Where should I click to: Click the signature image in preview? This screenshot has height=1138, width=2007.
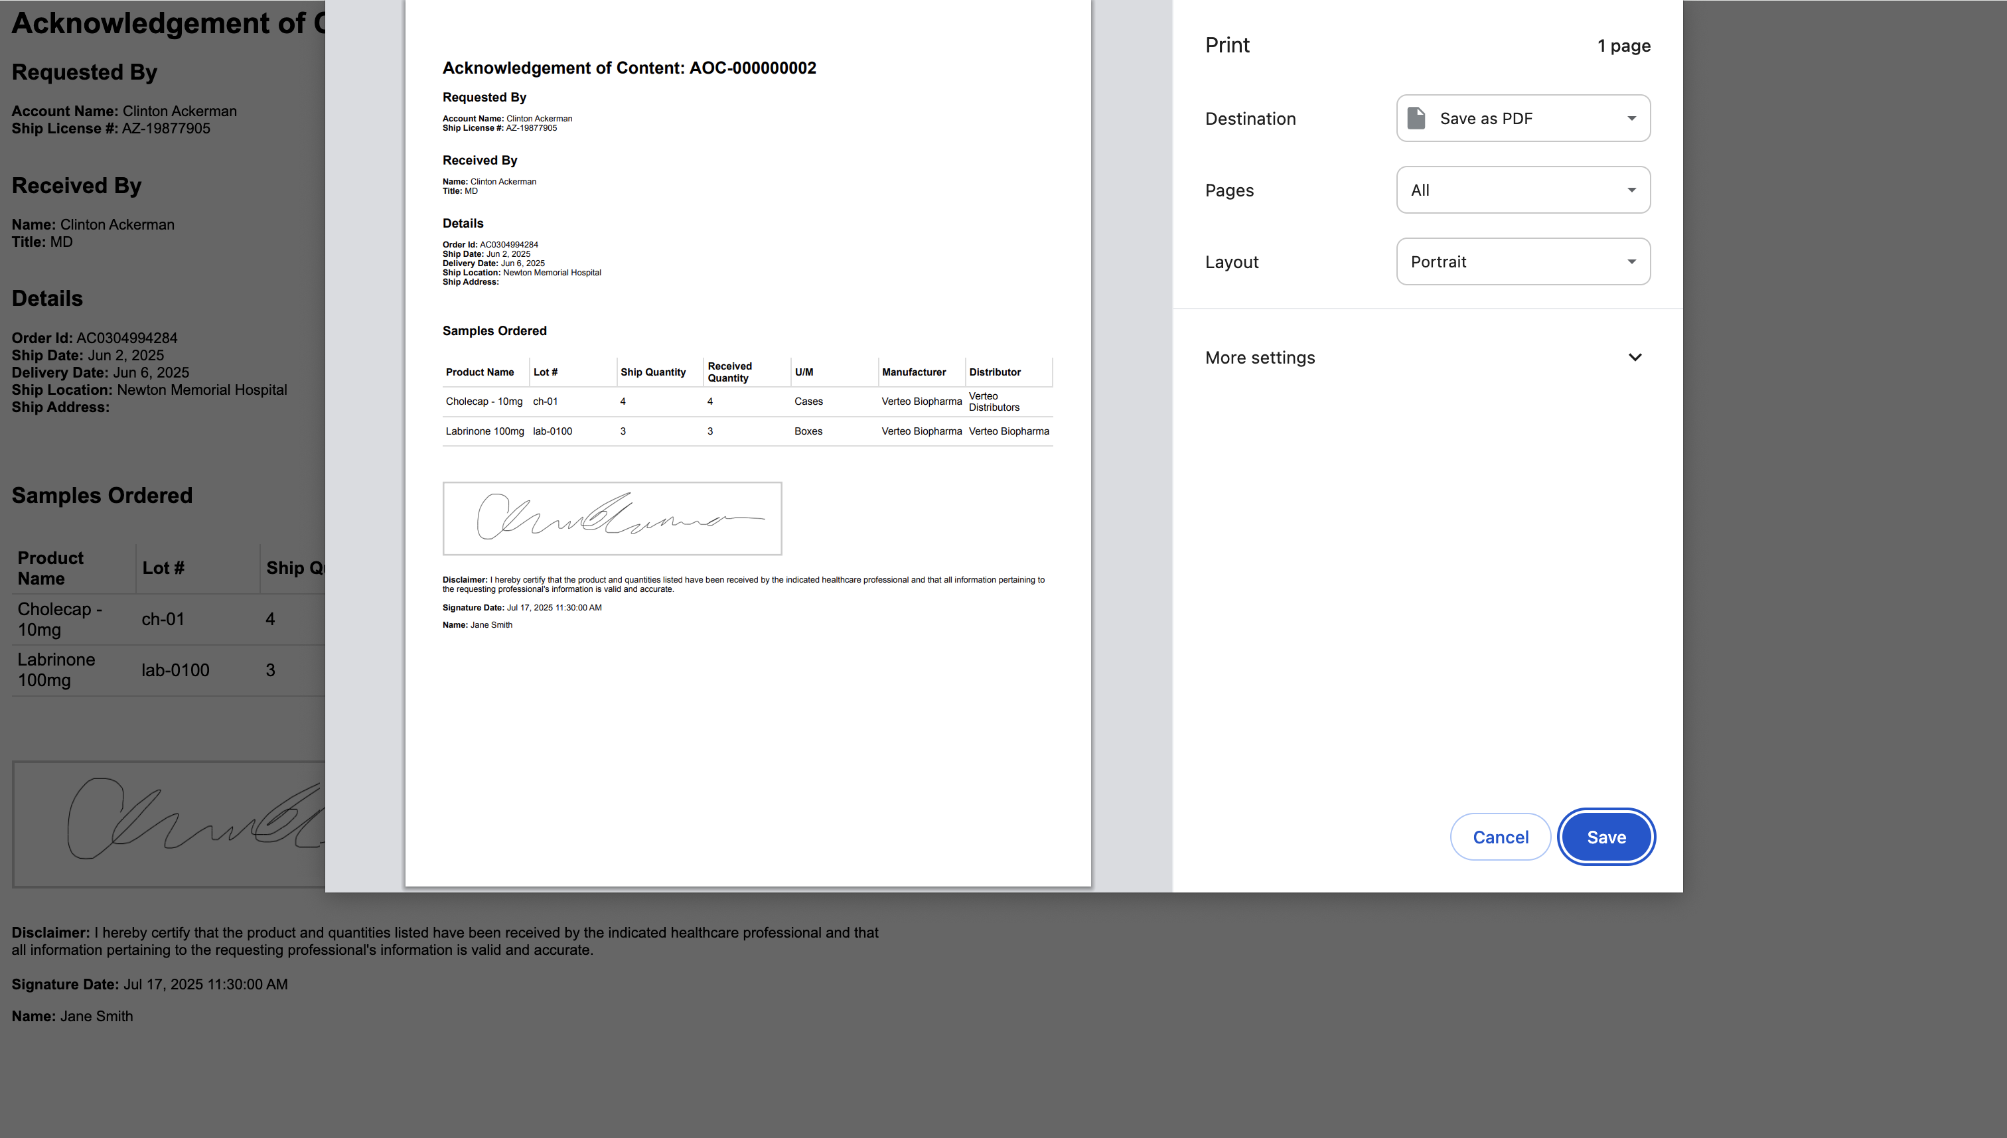click(x=612, y=518)
